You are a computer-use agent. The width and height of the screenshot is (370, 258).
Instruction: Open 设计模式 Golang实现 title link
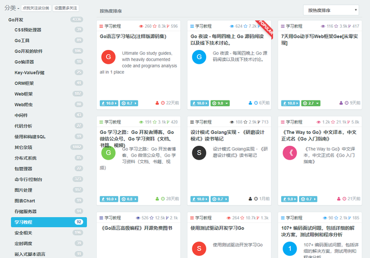[228, 135]
